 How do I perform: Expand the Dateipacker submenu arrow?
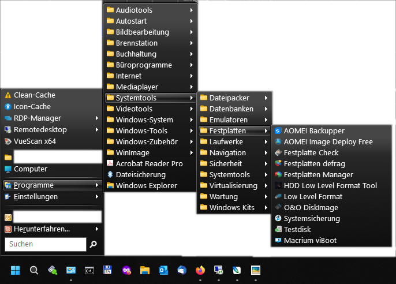(266, 98)
